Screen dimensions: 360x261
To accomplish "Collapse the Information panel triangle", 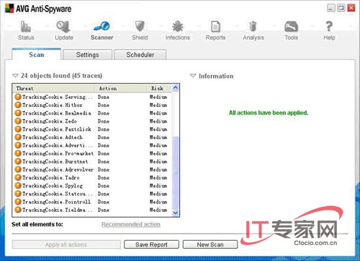I will tap(193, 76).
